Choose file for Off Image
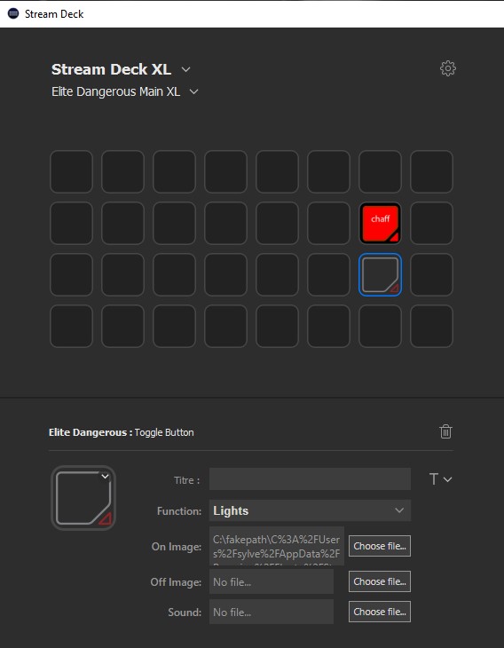The image size is (504, 648). click(x=380, y=581)
